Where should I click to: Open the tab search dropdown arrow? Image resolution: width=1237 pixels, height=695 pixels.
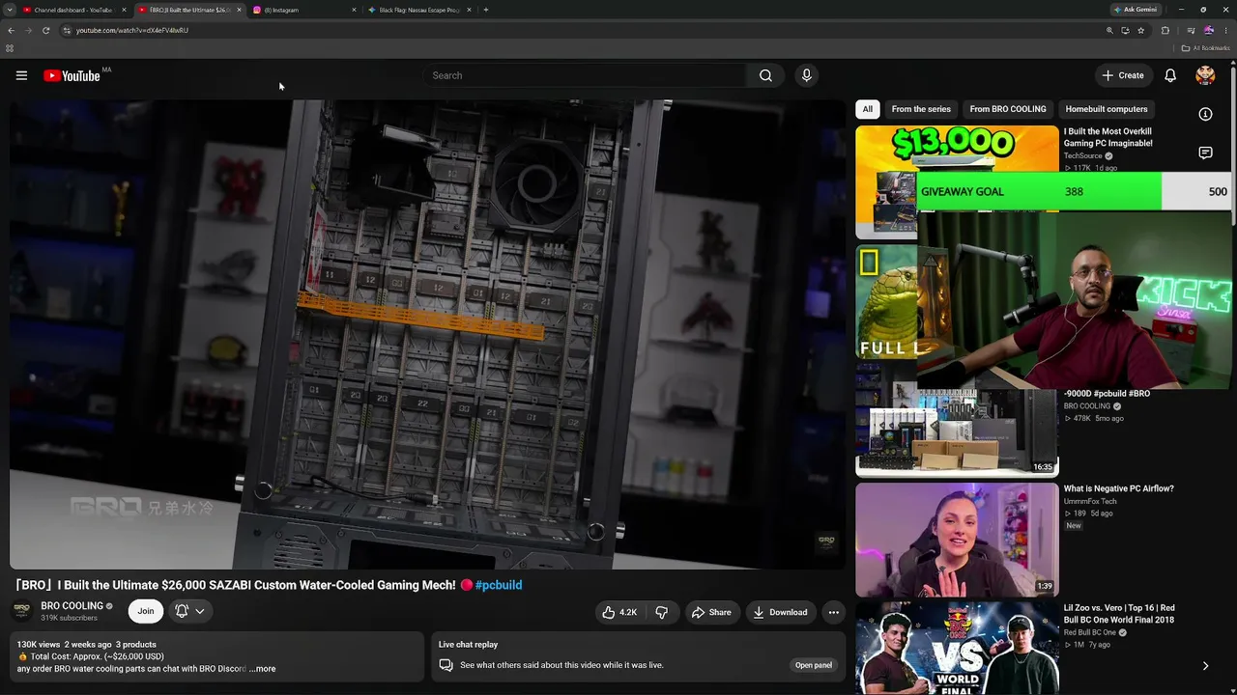(x=10, y=10)
